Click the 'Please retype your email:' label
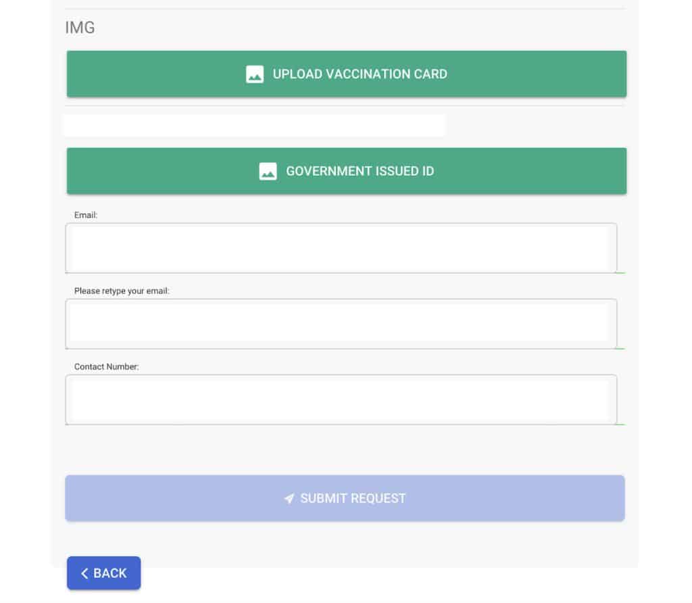This screenshot has height=603, width=692. 122,291
